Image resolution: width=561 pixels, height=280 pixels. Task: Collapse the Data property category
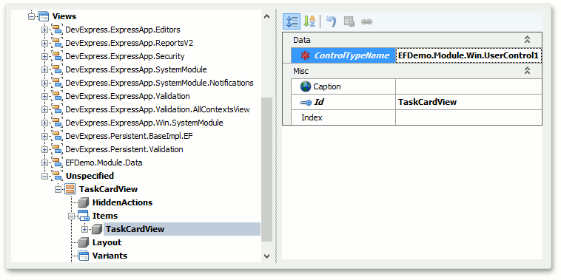coord(527,40)
